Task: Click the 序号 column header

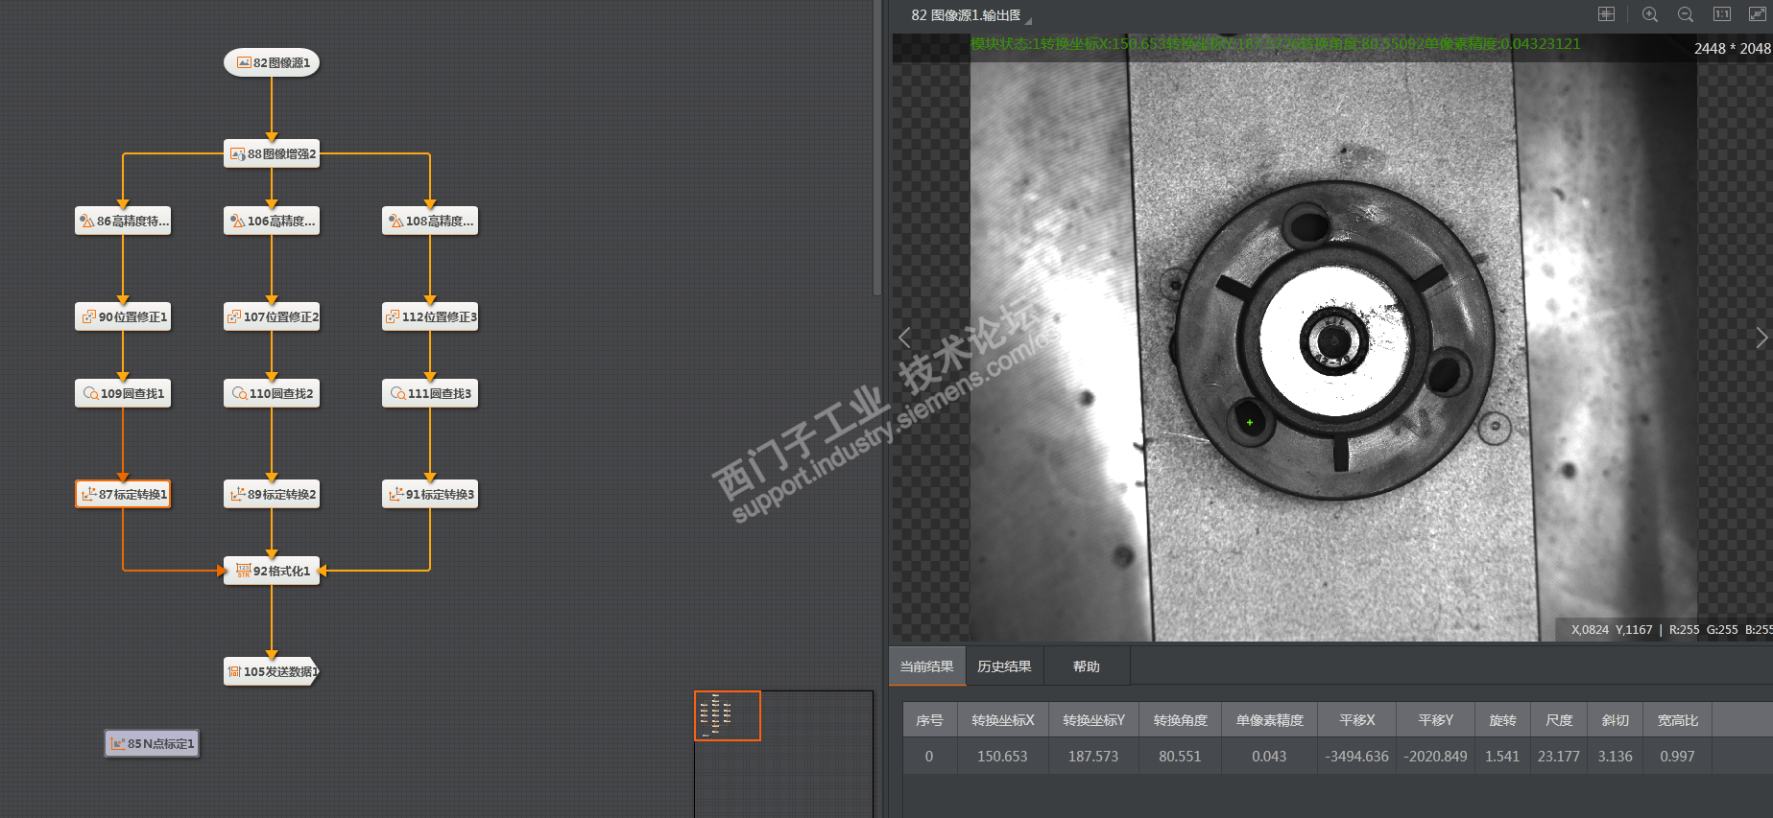Action: pos(929,720)
